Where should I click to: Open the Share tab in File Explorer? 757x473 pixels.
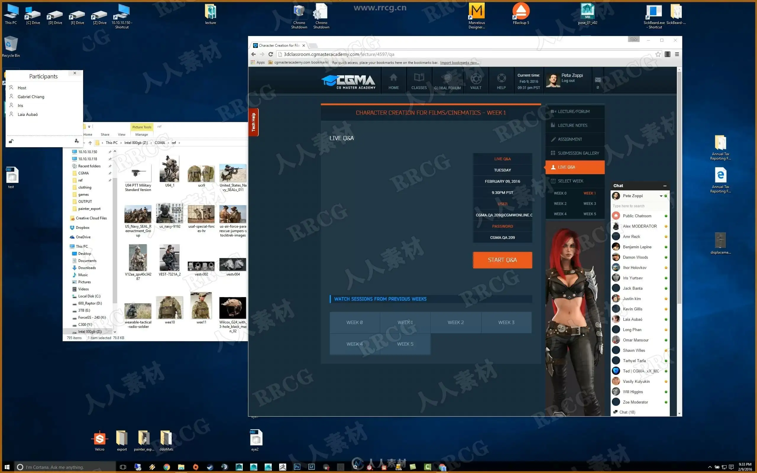tap(105, 135)
